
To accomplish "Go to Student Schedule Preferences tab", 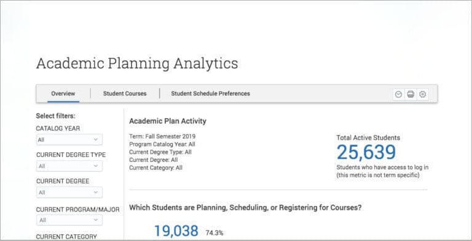I will (x=211, y=93).
